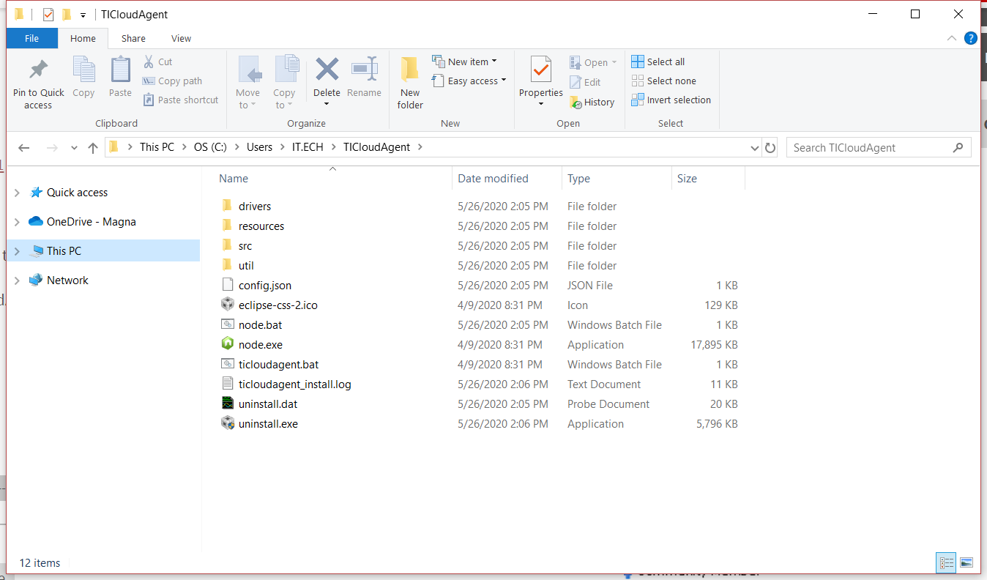Select uninstall.exe file
The image size is (987, 580).
(x=268, y=424)
